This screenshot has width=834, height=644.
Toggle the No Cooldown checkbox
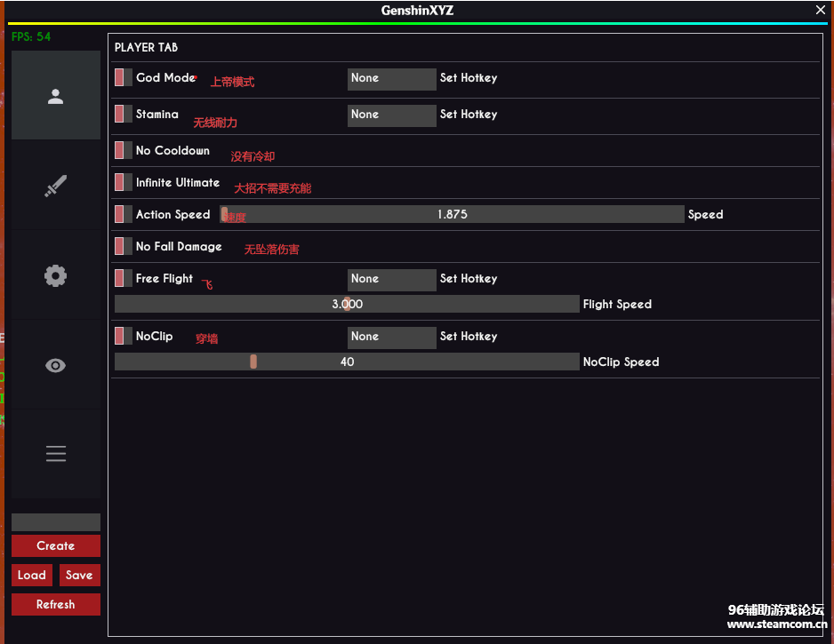[x=124, y=150]
